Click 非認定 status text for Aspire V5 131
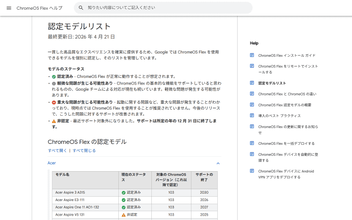352x220 pixels. [x=132, y=215]
